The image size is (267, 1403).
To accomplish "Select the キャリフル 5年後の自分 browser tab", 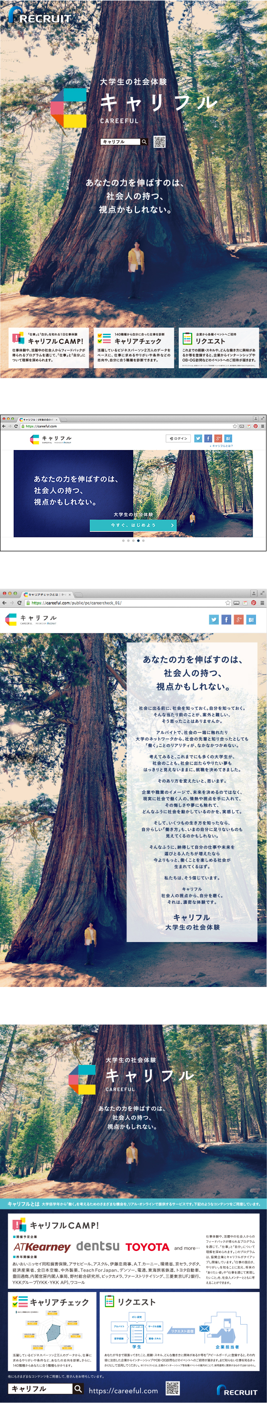I will [38, 419].
